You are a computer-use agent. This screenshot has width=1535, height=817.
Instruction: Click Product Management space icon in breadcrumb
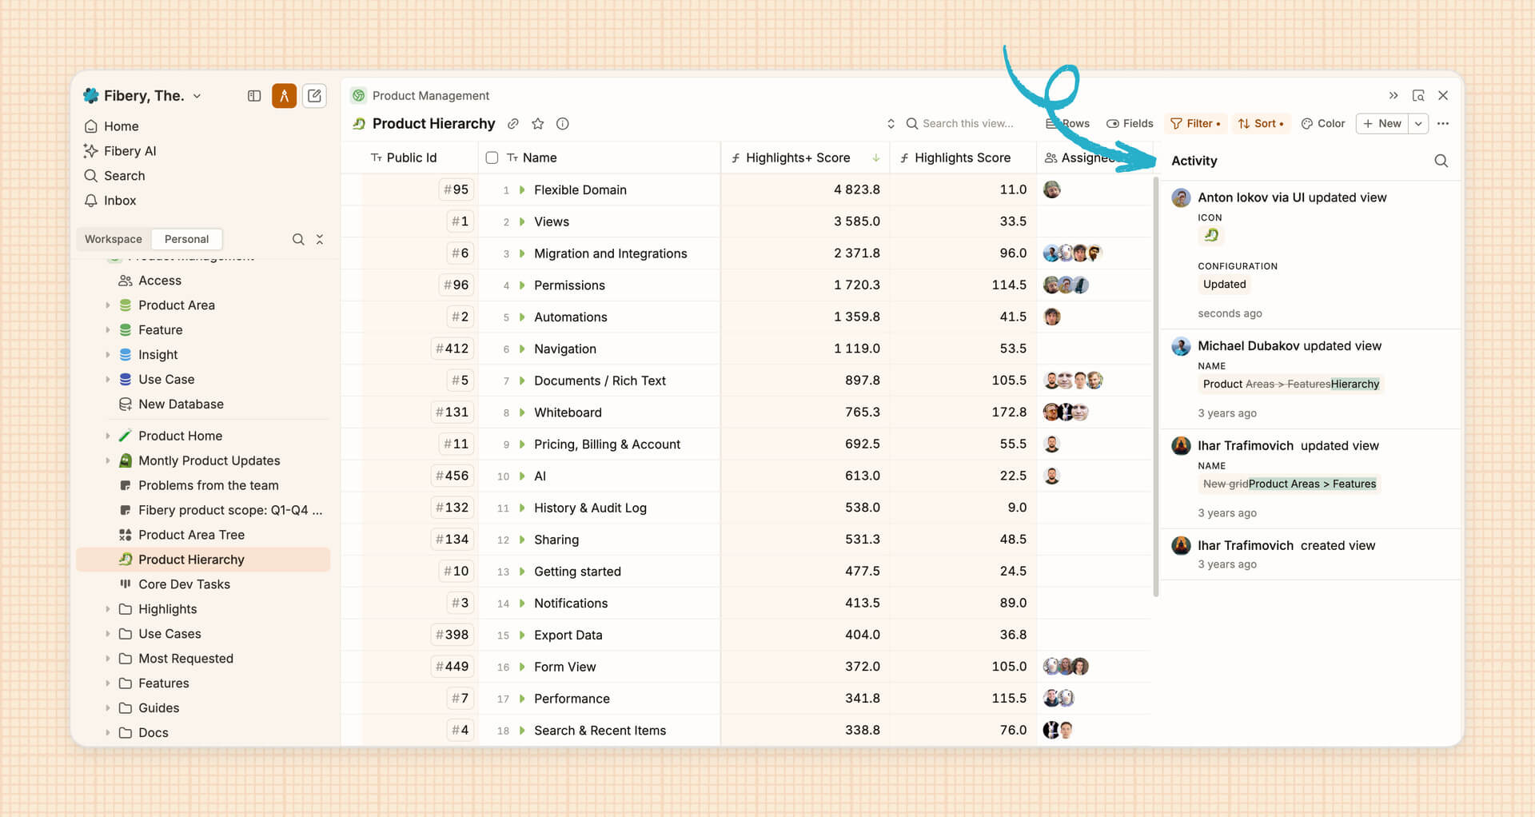(x=359, y=96)
